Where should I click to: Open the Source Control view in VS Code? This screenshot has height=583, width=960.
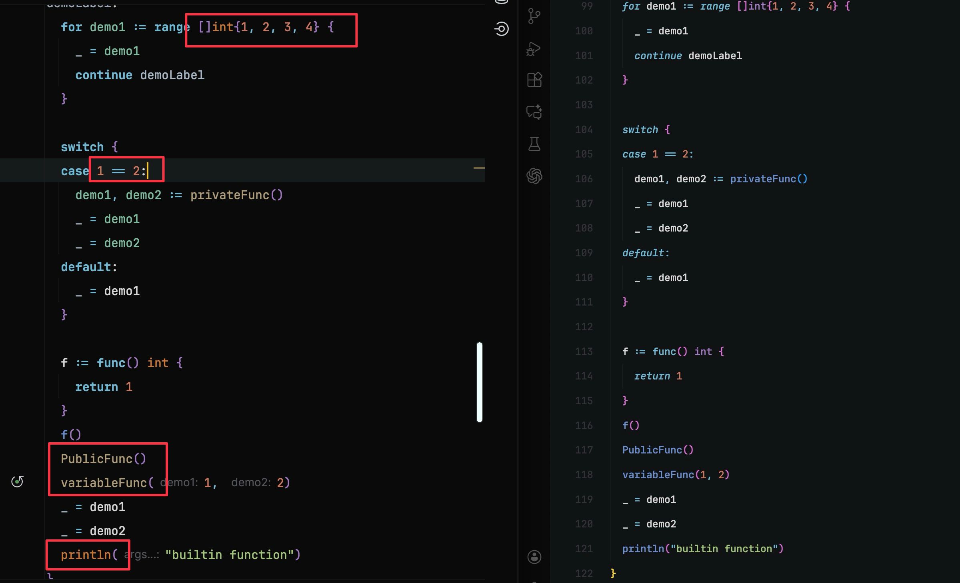tap(534, 16)
